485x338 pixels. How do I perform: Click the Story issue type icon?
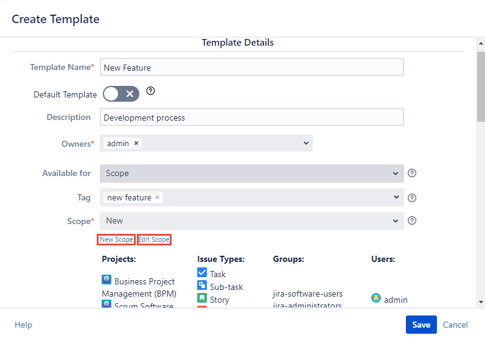pyautogui.click(x=202, y=298)
